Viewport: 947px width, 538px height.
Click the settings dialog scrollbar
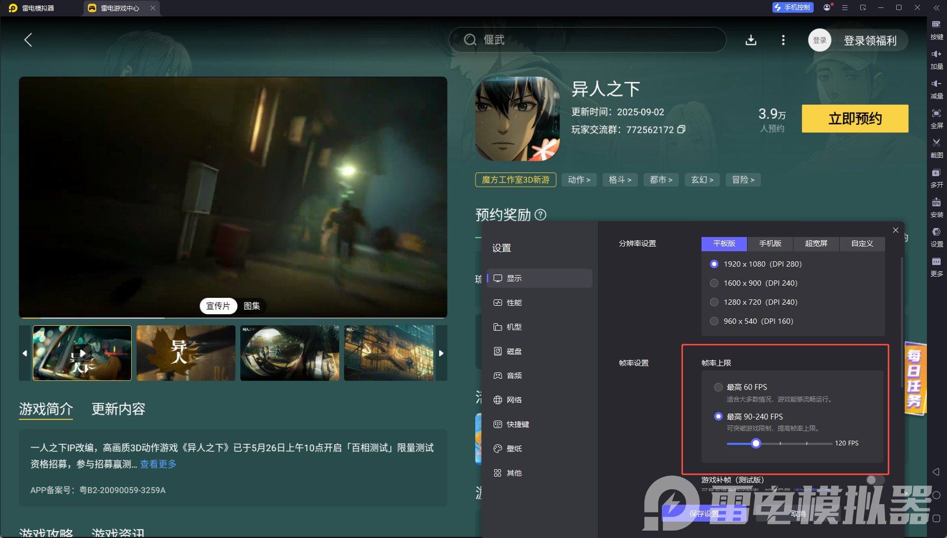pos(902,323)
